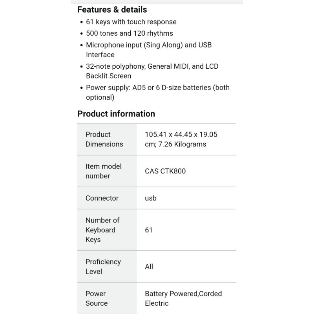Select the "61 keys with touch response" bullet
Image resolution: width=314 pixels, height=314 pixels.
coord(131,22)
